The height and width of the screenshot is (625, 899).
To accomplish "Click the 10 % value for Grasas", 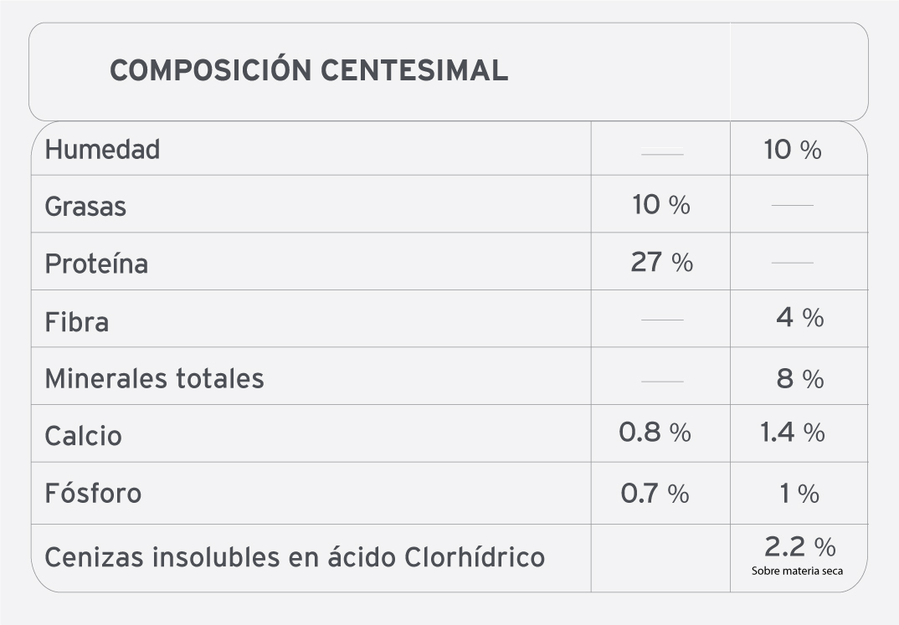I will [661, 204].
